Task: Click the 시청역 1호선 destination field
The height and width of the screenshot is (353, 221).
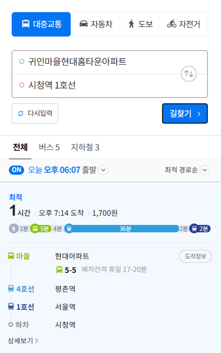Action: tap(96, 86)
